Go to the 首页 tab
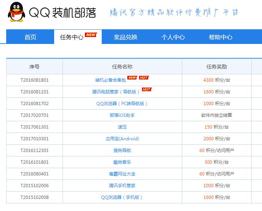262x211 pixels. [30, 37]
